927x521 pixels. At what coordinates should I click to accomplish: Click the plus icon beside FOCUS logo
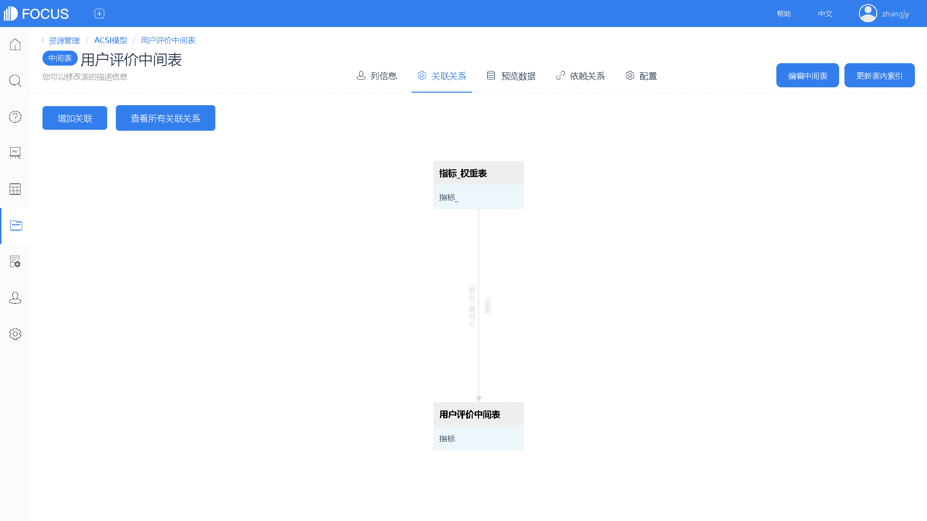point(99,14)
